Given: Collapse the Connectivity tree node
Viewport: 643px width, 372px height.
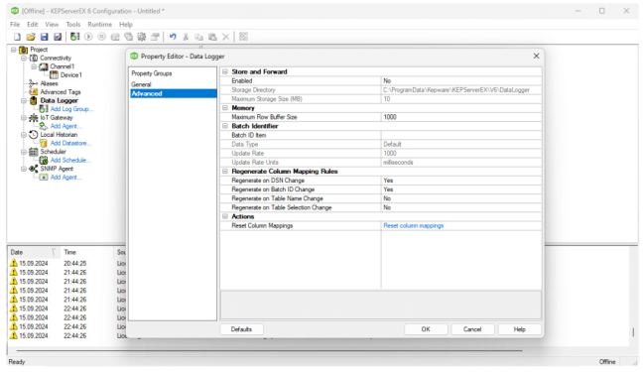Looking at the screenshot, I should [x=24, y=59].
